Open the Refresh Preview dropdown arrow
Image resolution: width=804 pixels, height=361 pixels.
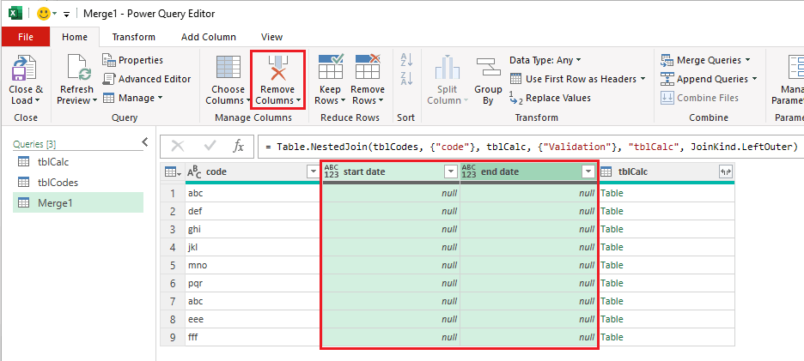pyautogui.click(x=94, y=100)
